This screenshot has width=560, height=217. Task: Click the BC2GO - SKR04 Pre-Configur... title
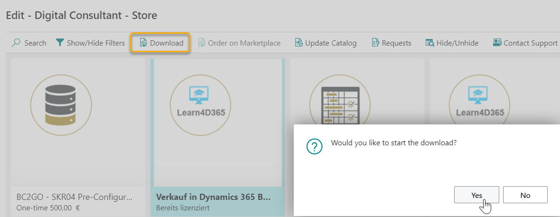pyautogui.click(x=74, y=197)
